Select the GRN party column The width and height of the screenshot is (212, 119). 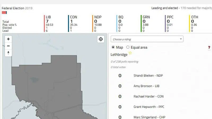(146, 17)
